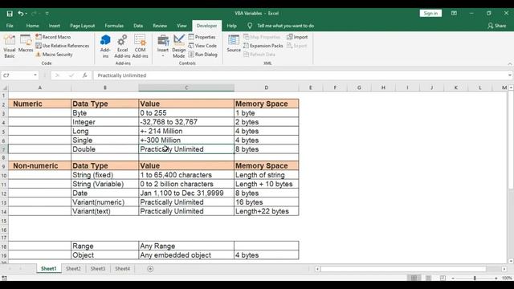Screen dimensions: 514x289
Task: Switch to Page Layout view
Action: coord(428,278)
